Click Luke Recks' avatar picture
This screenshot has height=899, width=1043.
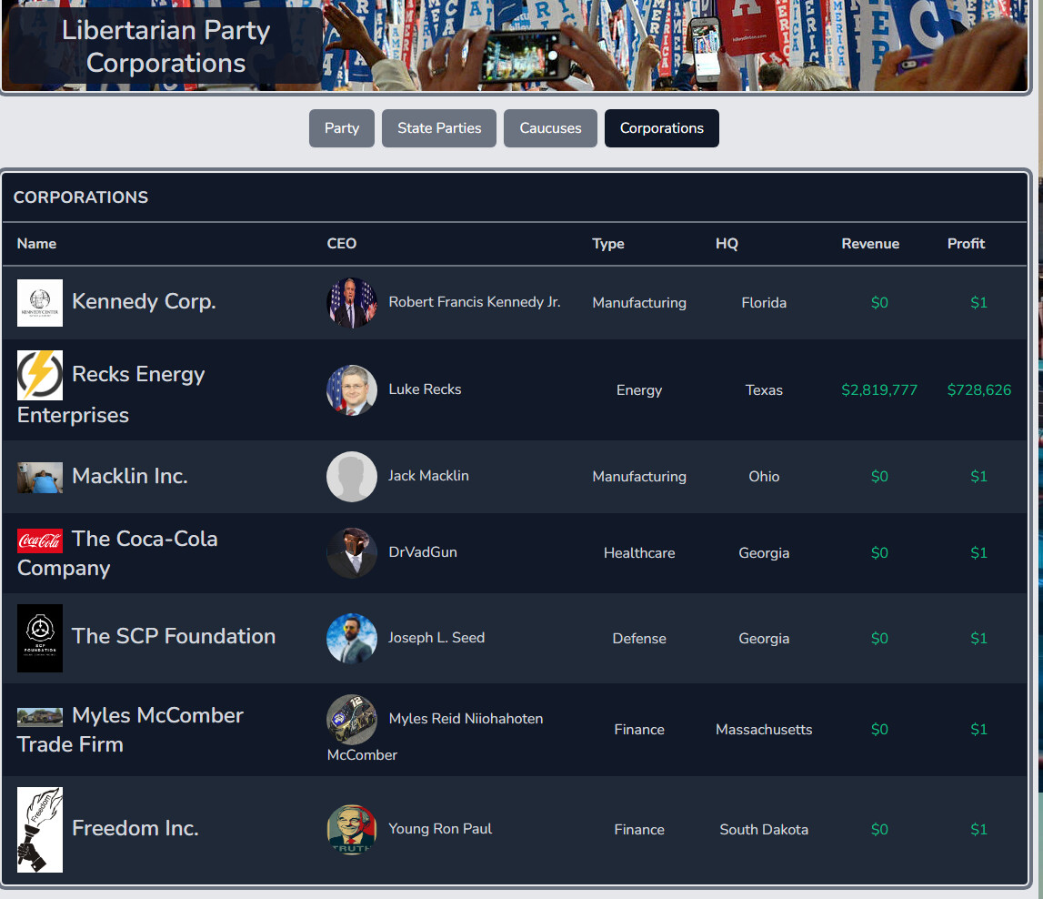(x=351, y=390)
